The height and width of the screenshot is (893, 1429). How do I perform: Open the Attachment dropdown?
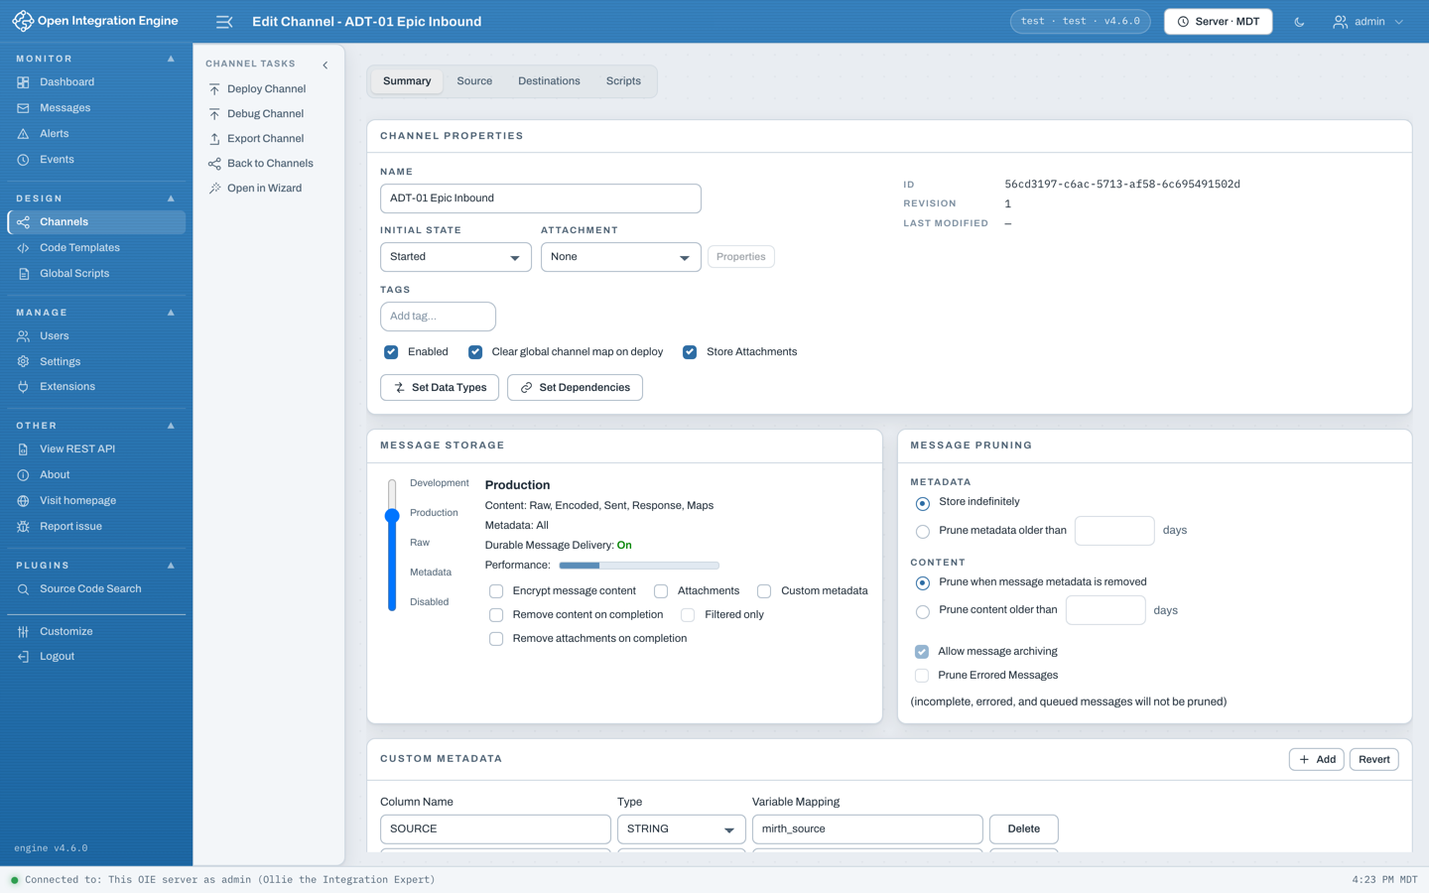[x=621, y=257]
